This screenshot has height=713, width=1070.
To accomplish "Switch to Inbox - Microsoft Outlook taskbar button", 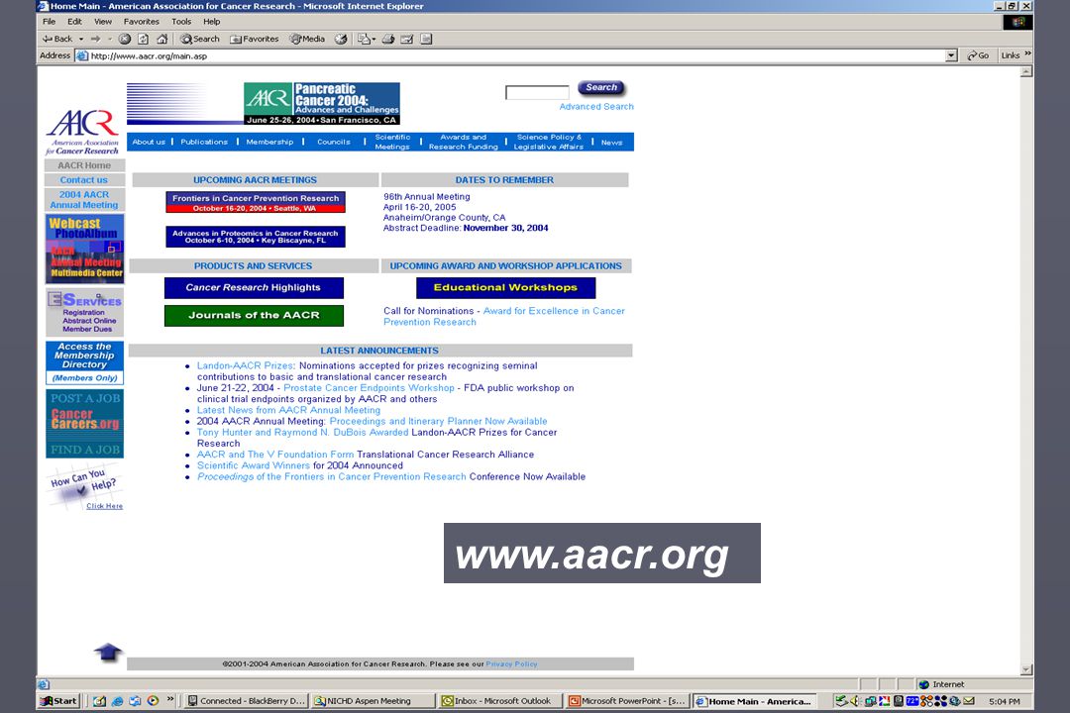I will tap(500, 701).
